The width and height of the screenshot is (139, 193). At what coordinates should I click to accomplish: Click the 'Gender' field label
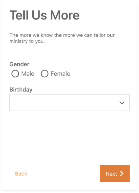point(19,64)
